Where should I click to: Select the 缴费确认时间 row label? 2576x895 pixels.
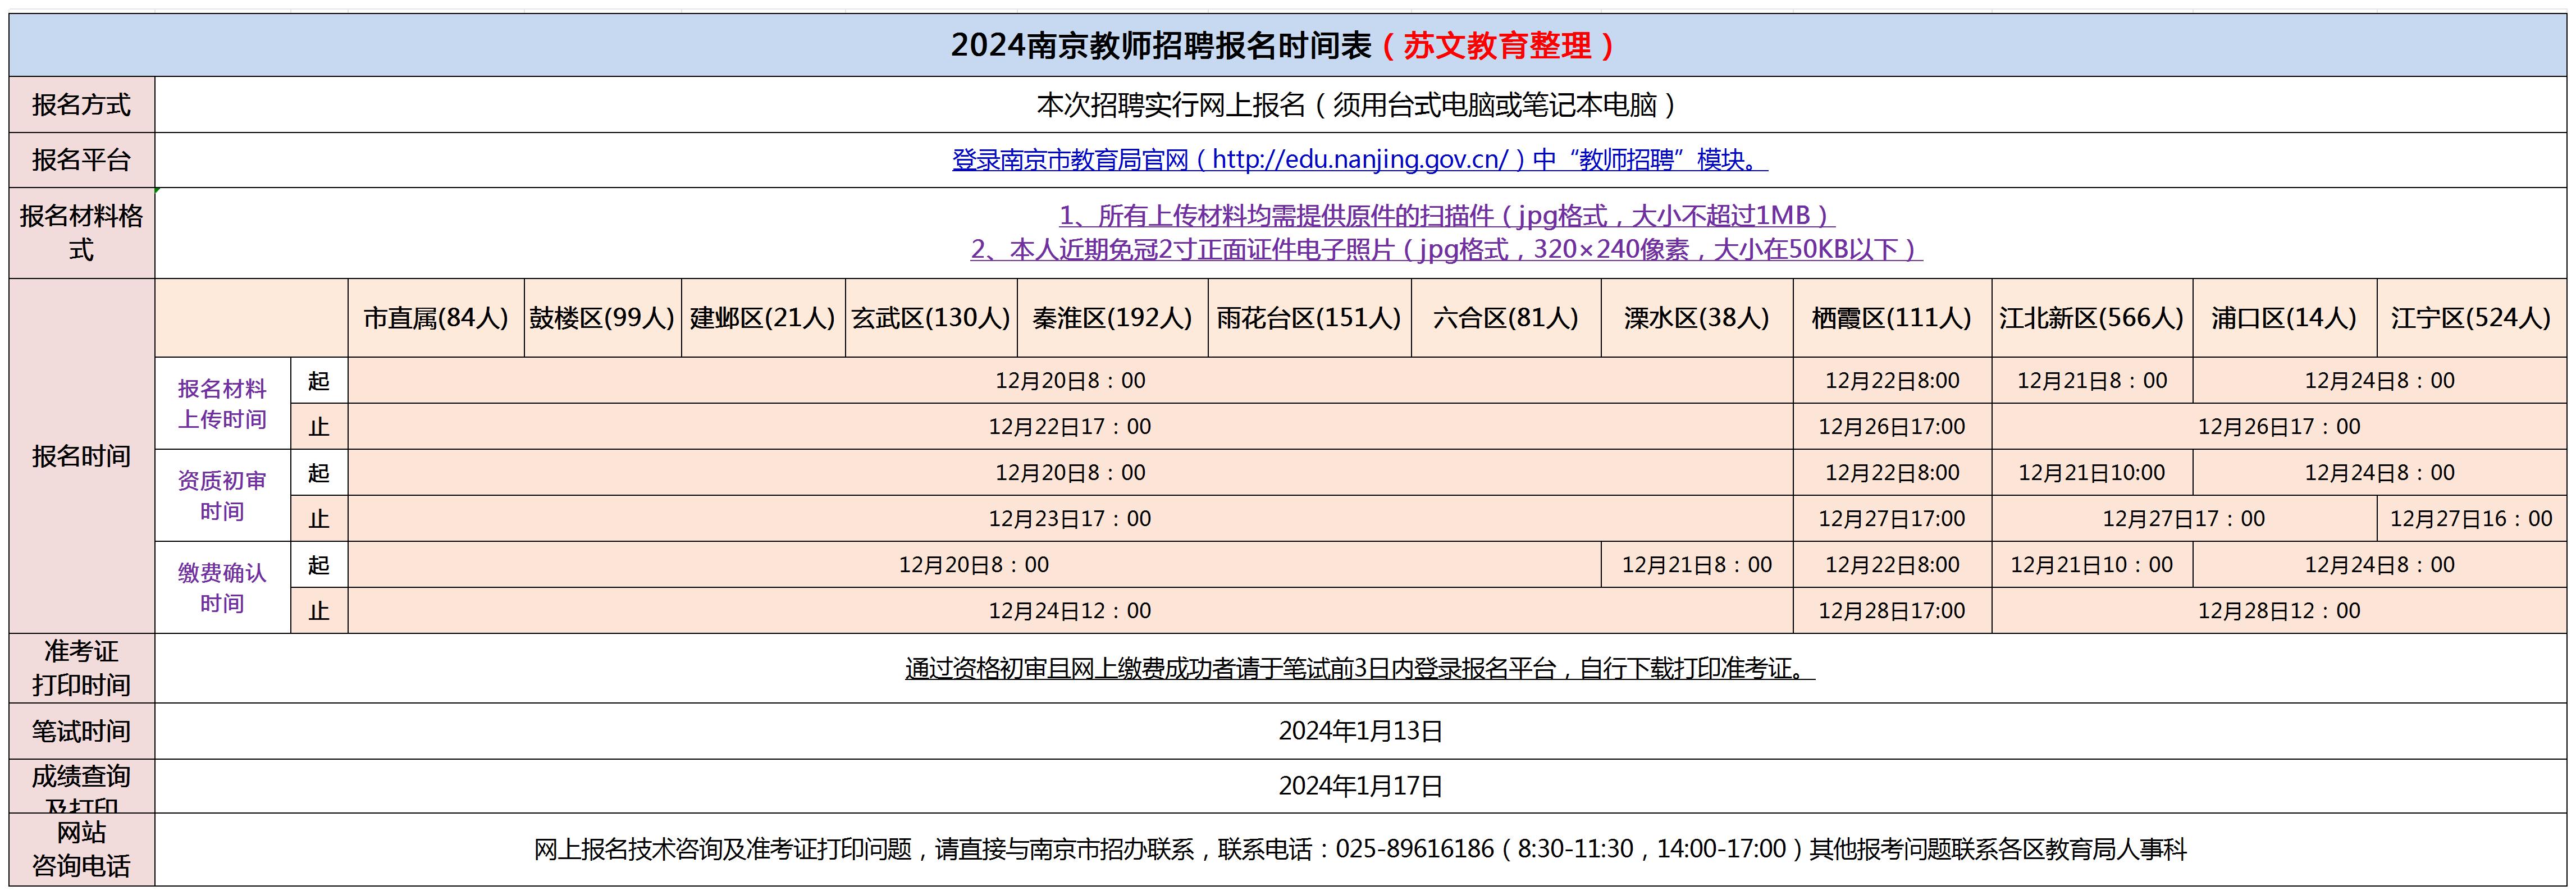[222, 587]
